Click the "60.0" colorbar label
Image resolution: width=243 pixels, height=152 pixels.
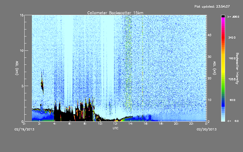tap(232, 100)
